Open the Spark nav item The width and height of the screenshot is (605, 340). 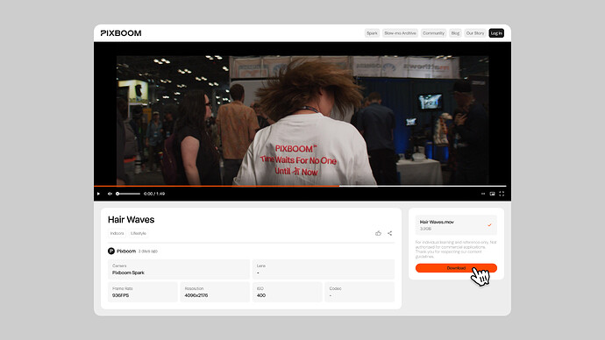coord(372,33)
